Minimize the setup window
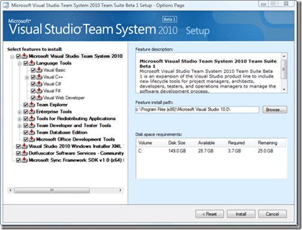 (x=264, y=4)
